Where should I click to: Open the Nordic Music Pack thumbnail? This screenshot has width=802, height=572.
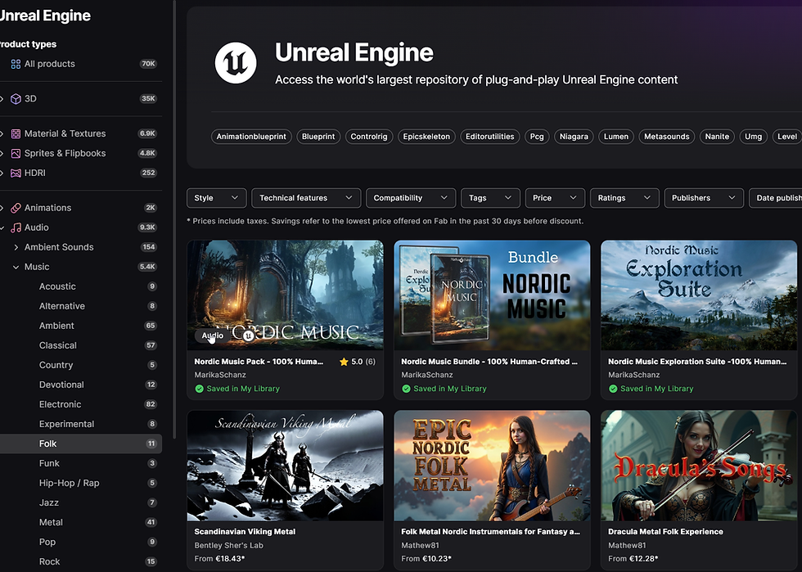tap(285, 295)
